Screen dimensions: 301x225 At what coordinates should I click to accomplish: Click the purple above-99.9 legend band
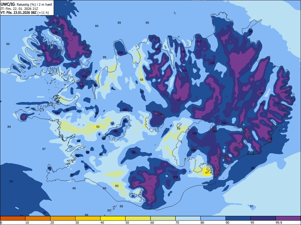click(288, 218)
